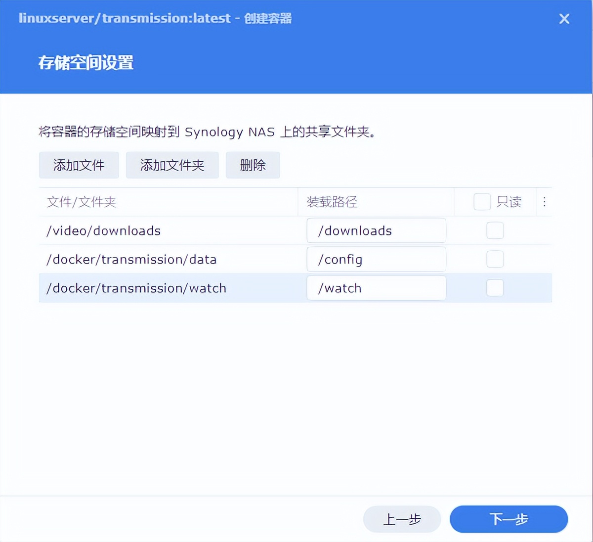Image resolution: width=593 pixels, height=542 pixels.
Task: Enable read-only for /docker/transmission/watch mapping
Action: coord(495,288)
